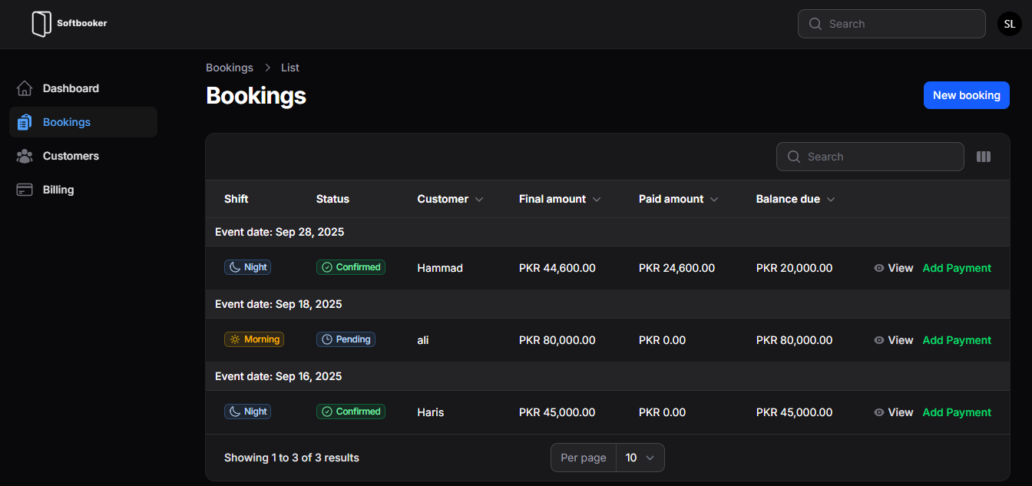The image size is (1032, 486).
Task: Click the Morning shift badge for ali
Action: pos(254,339)
